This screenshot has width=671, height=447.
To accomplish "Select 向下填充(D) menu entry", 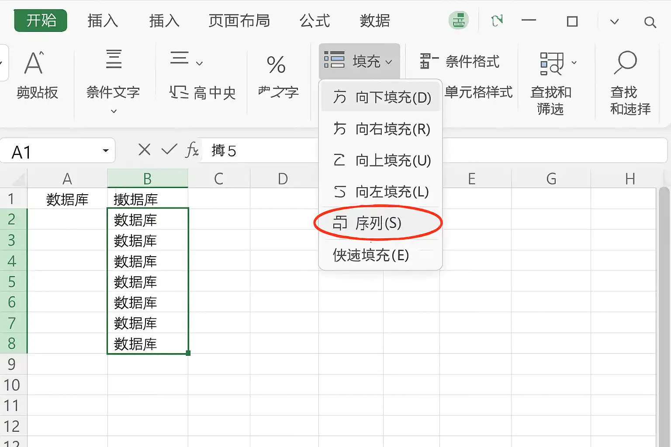I will (x=380, y=97).
